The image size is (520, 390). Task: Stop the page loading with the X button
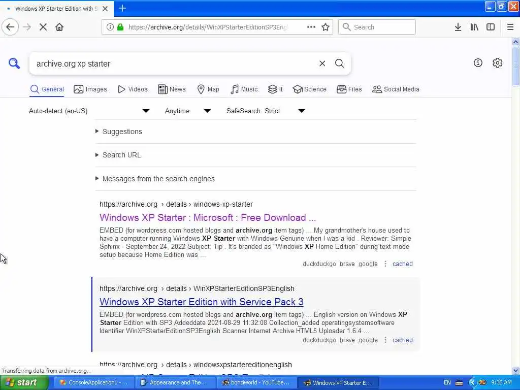pos(43,27)
